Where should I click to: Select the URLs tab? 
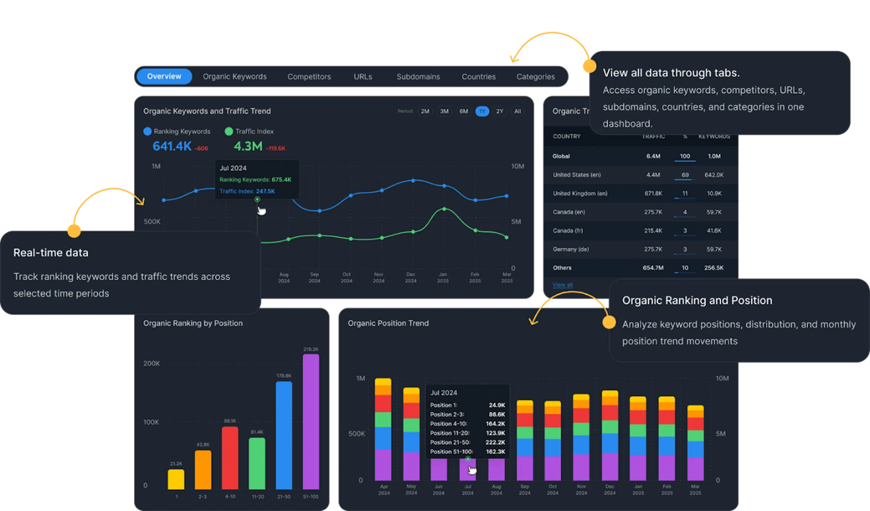click(x=363, y=77)
